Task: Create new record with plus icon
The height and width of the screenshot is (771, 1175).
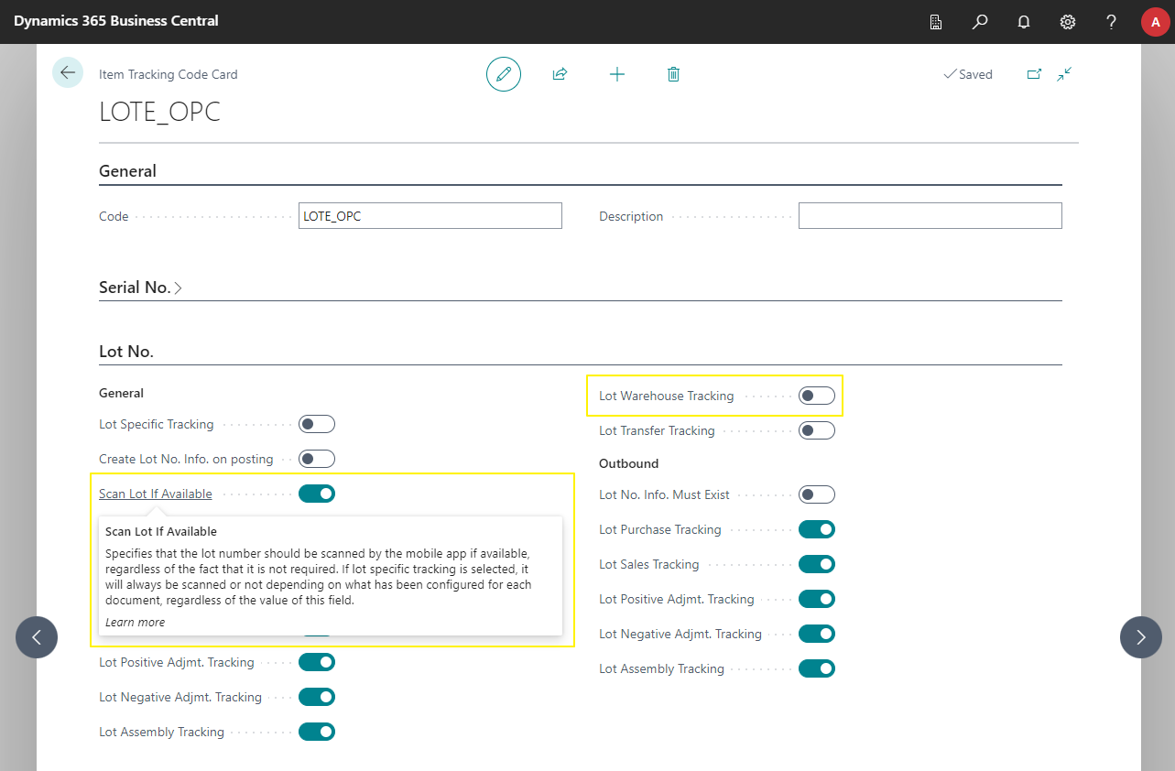Action: click(617, 74)
